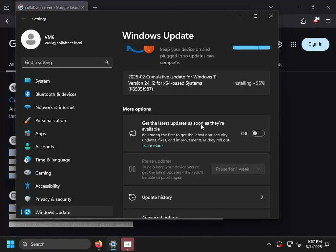Select Windows Update sync icon in sidebar
336x252 pixels.
point(28,212)
